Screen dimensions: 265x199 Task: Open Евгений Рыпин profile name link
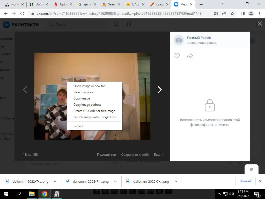(199, 38)
